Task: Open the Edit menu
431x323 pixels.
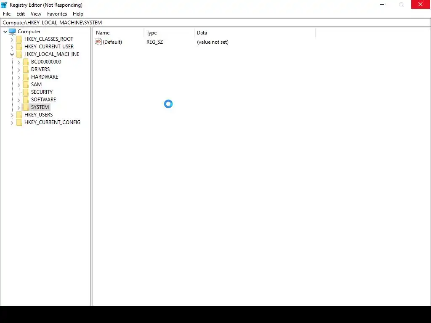Action: (21, 14)
